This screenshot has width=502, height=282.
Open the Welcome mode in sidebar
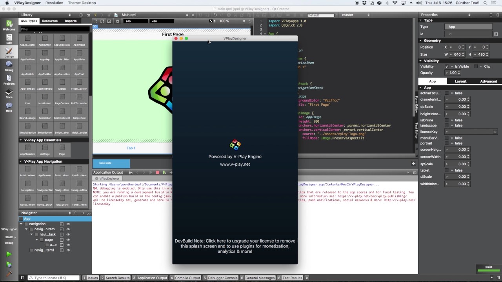point(9,25)
